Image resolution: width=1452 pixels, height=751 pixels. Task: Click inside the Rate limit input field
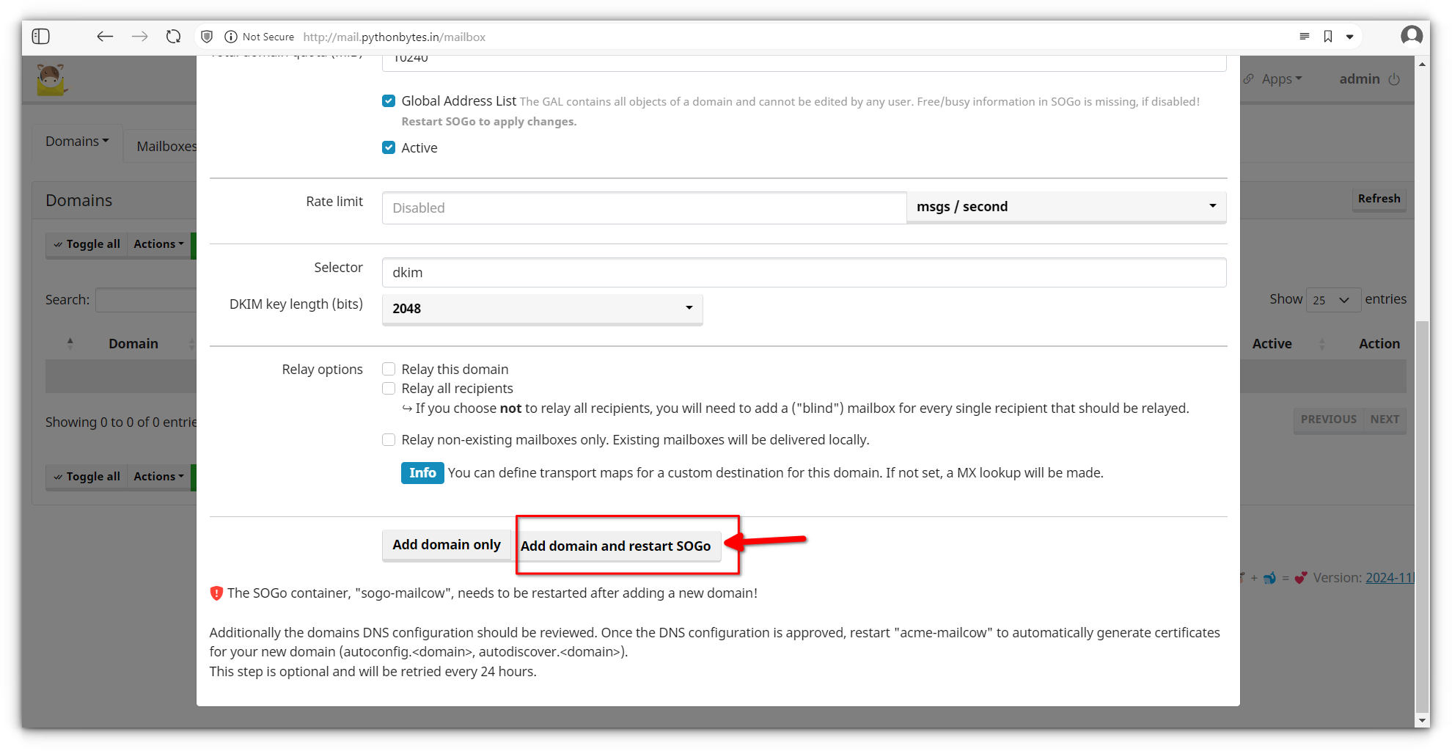click(643, 208)
